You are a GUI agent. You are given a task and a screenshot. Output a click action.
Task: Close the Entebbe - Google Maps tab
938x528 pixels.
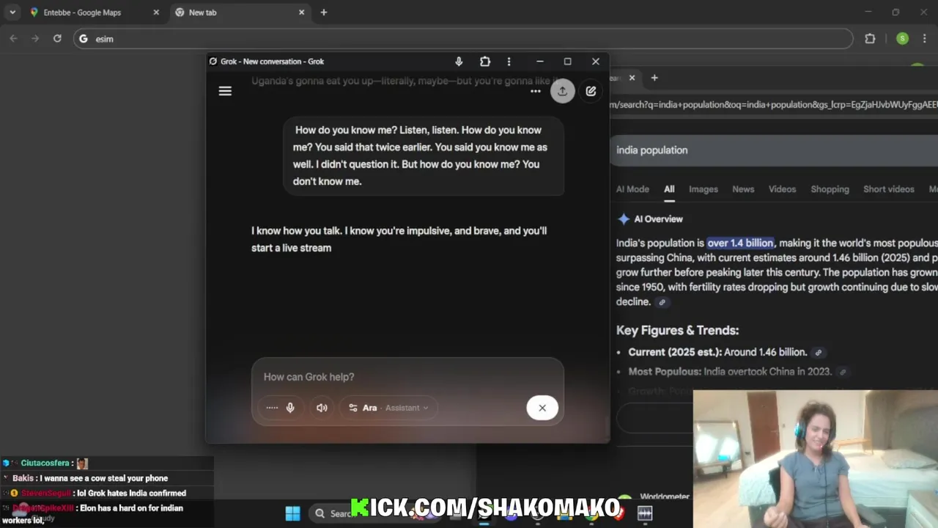click(155, 12)
